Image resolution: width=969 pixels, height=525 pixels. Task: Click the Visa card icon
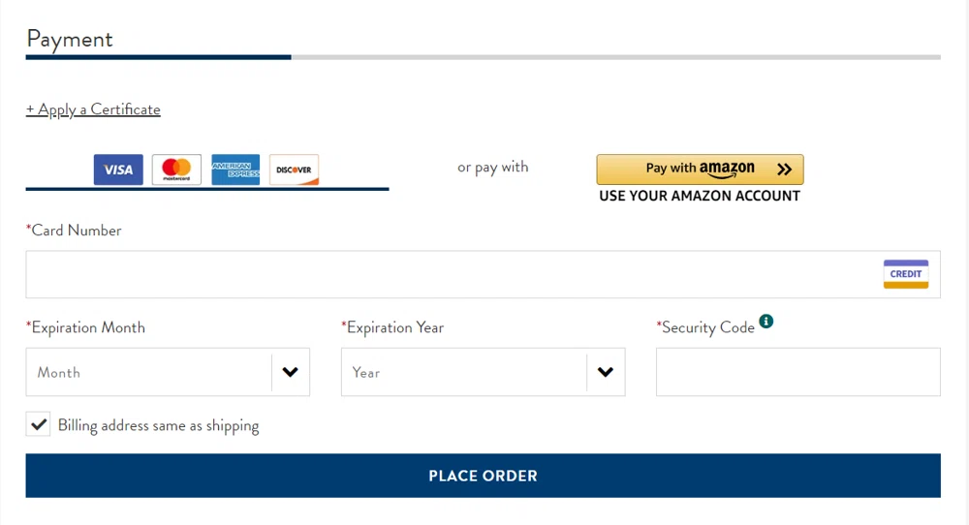click(118, 170)
